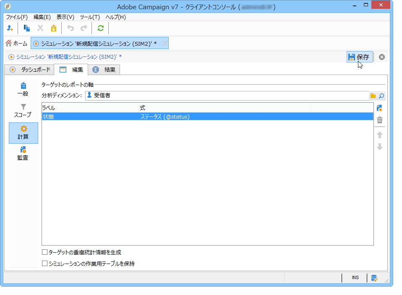Click the copy toolbar icon

click(27, 28)
